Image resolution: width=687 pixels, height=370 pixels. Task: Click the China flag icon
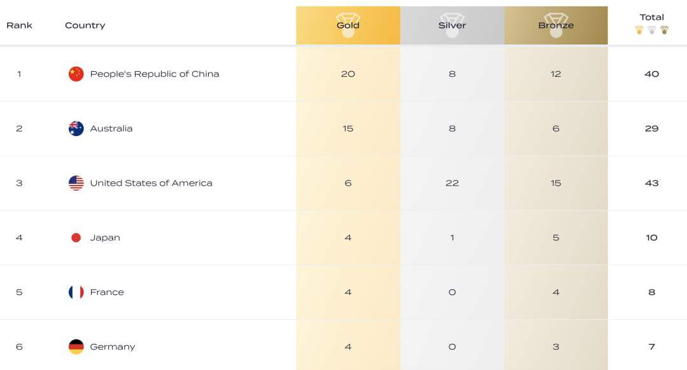(x=76, y=74)
